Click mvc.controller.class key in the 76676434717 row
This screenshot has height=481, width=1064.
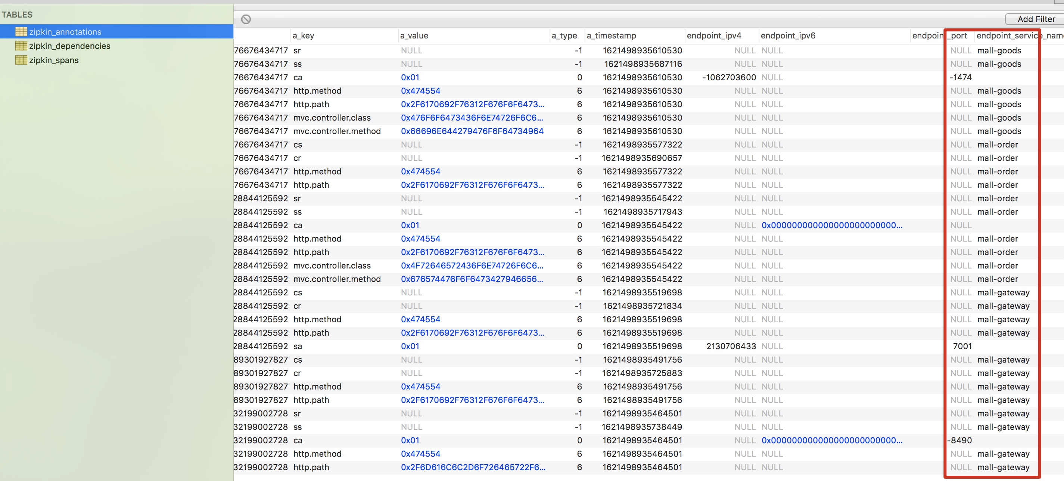(332, 118)
